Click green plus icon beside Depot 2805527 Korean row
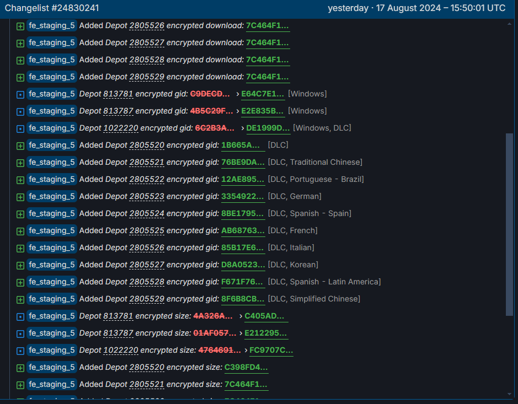The width and height of the screenshot is (518, 404). click(20, 266)
